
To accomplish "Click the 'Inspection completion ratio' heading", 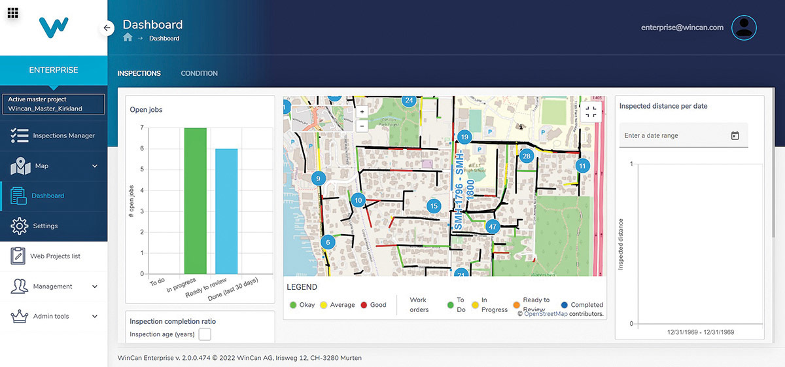I will (x=173, y=321).
